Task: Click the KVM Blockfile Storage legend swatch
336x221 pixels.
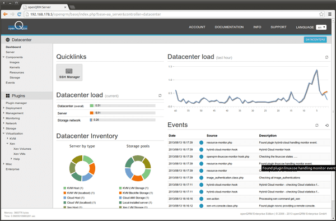Action: tap(120, 193)
